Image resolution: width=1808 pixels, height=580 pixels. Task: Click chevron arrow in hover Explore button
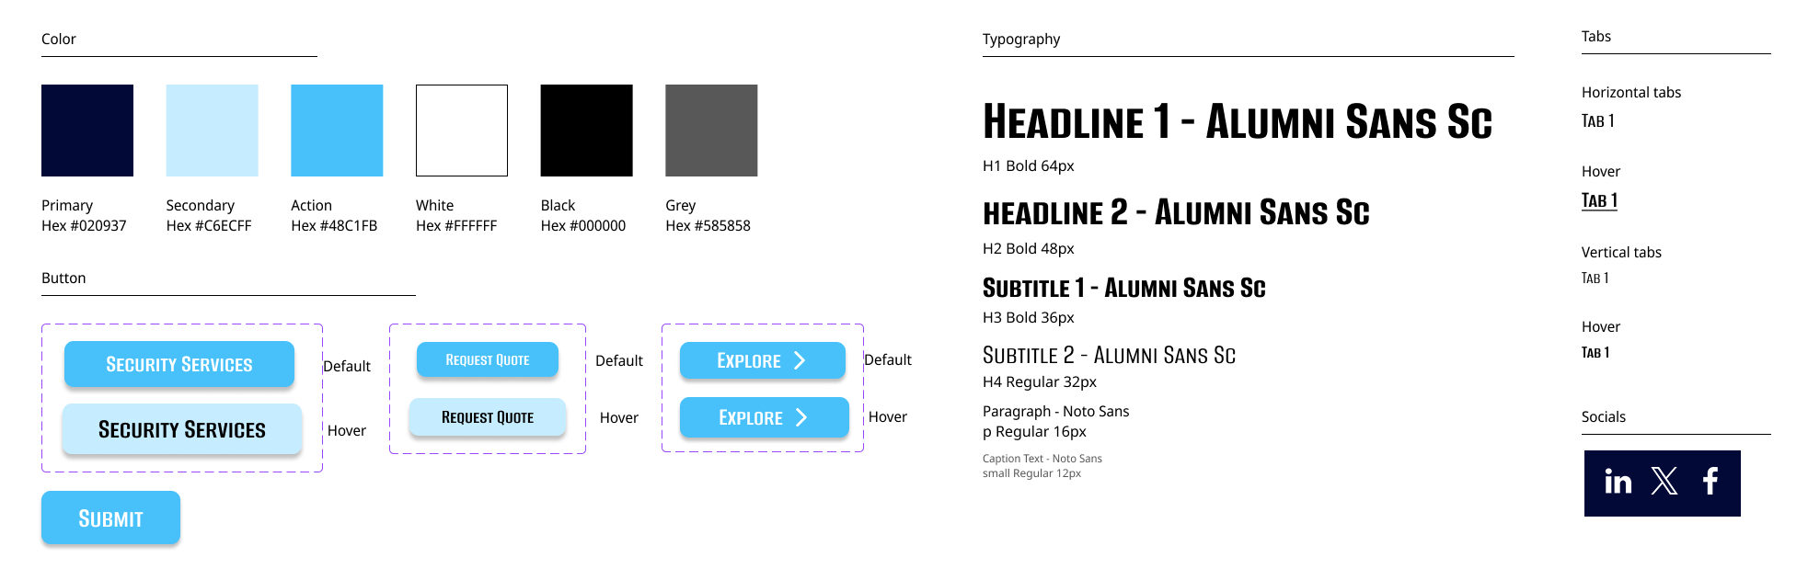(801, 417)
